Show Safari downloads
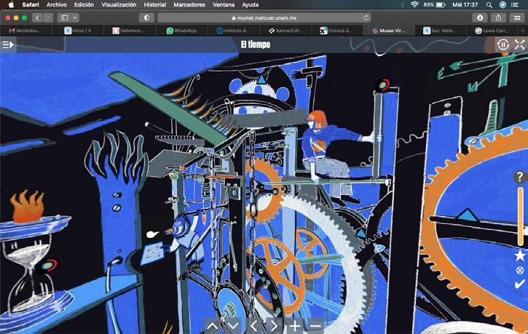 tap(480, 17)
